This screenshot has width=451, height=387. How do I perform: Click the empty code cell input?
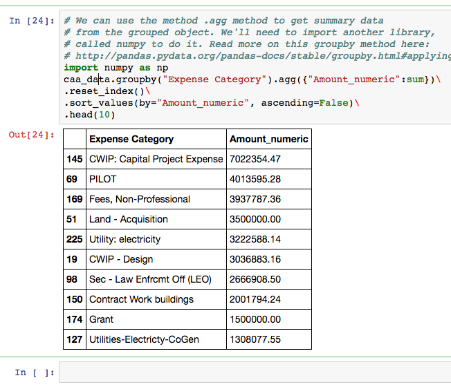pyautogui.click(x=255, y=372)
